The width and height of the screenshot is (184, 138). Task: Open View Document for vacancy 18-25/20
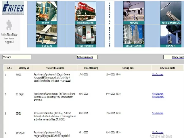[158, 132]
